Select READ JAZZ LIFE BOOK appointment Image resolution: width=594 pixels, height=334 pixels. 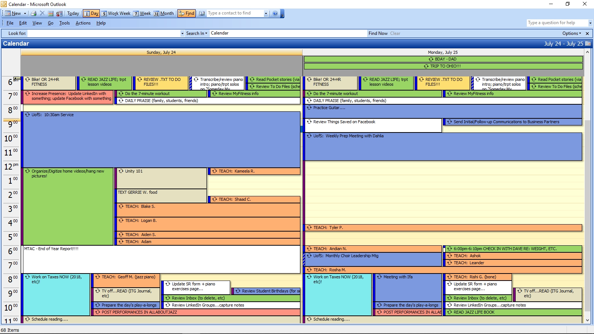(513, 312)
